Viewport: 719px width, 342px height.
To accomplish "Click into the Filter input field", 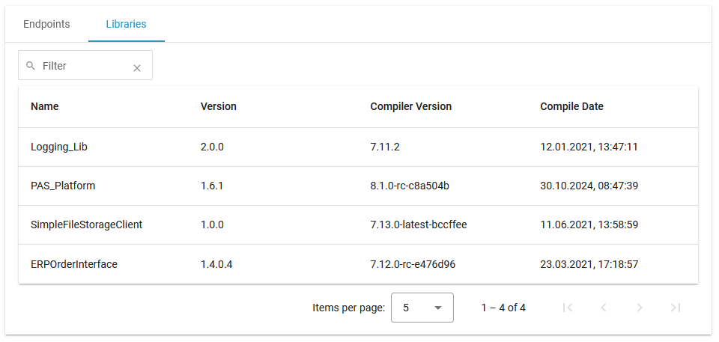I will (82, 66).
